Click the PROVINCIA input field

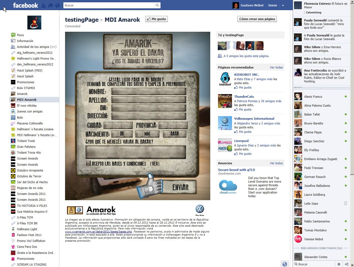(173, 125)
